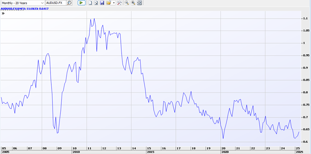Expand the open folder dropdown arrow

tap(114, 3)
